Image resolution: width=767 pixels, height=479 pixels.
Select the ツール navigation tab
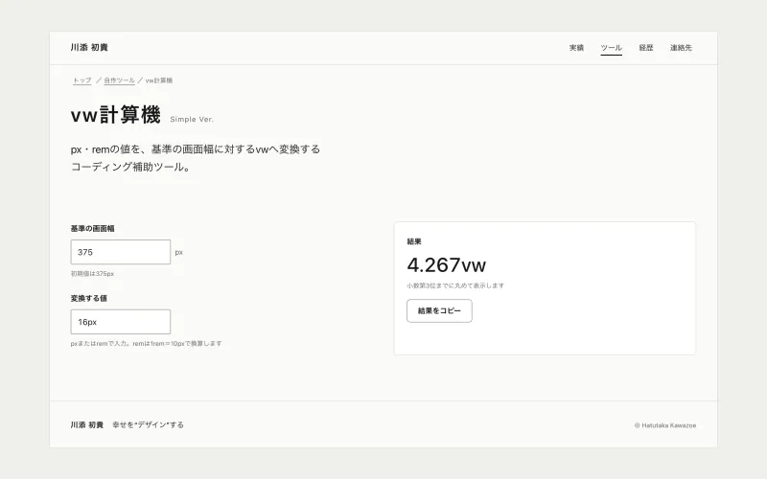tap(611, 47)
